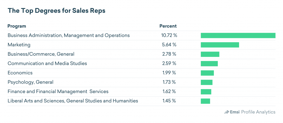This screenshot has width=283, height=123.
Task: Click the Emsi bar-chart logo icon
Action: 226,112
